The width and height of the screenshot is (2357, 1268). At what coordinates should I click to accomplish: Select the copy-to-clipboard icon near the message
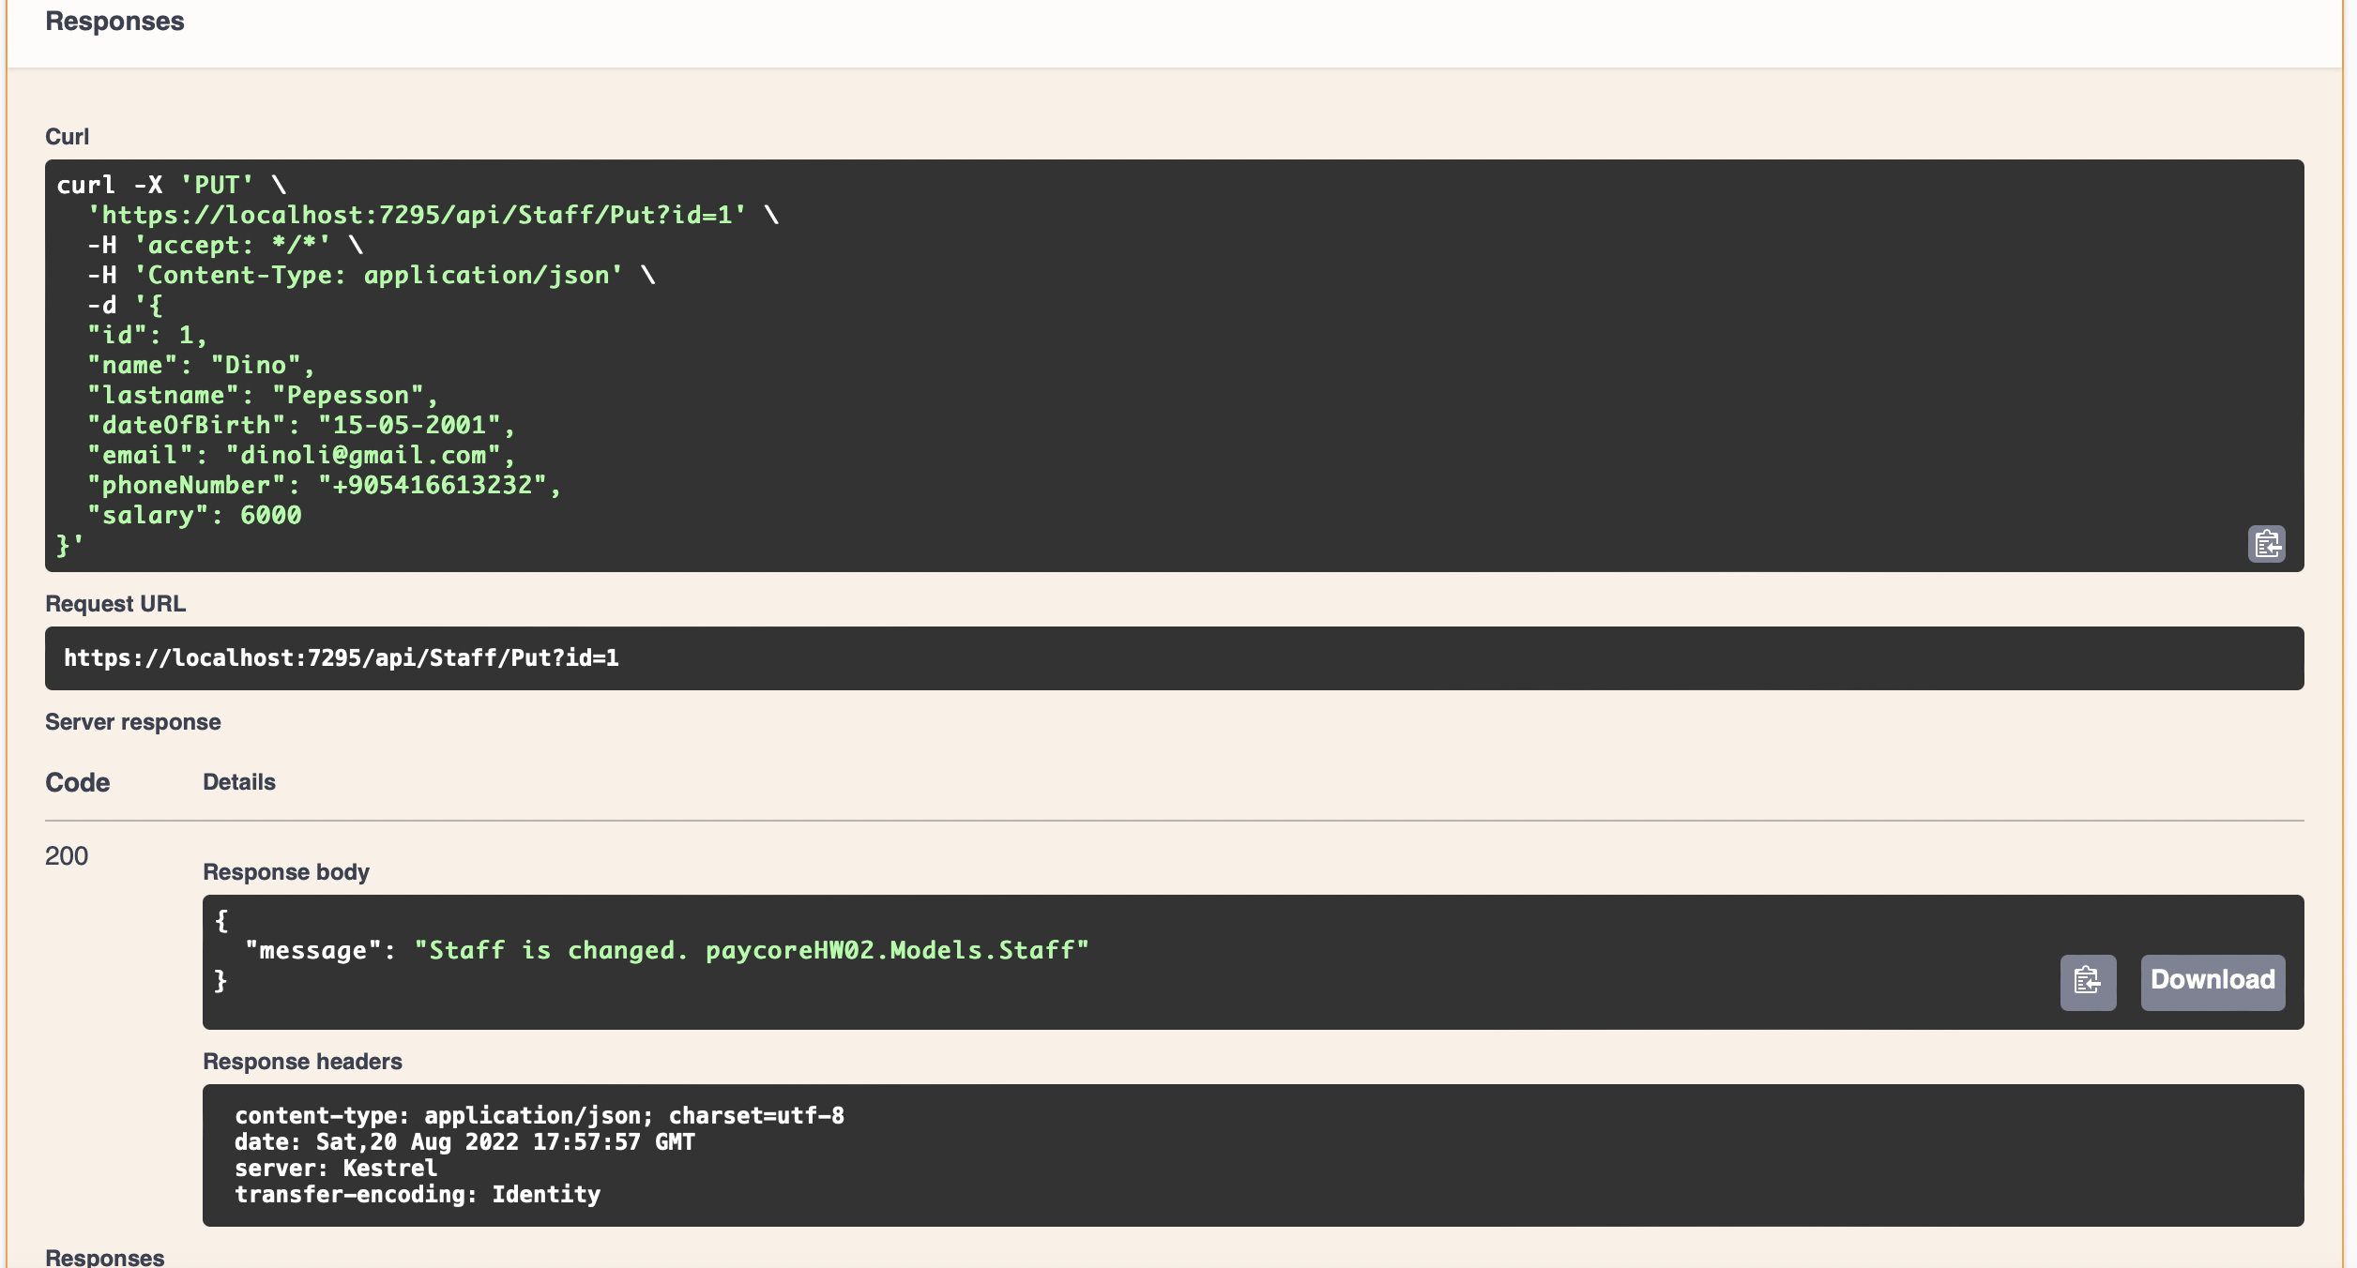(x=2087, y=982)
